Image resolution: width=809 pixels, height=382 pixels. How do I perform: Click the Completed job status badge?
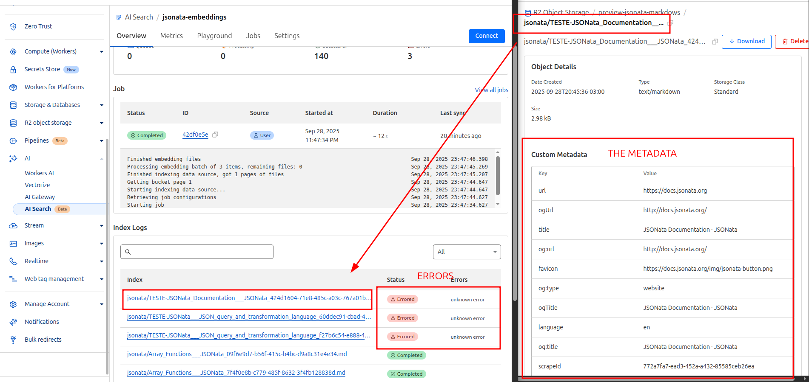147,135
